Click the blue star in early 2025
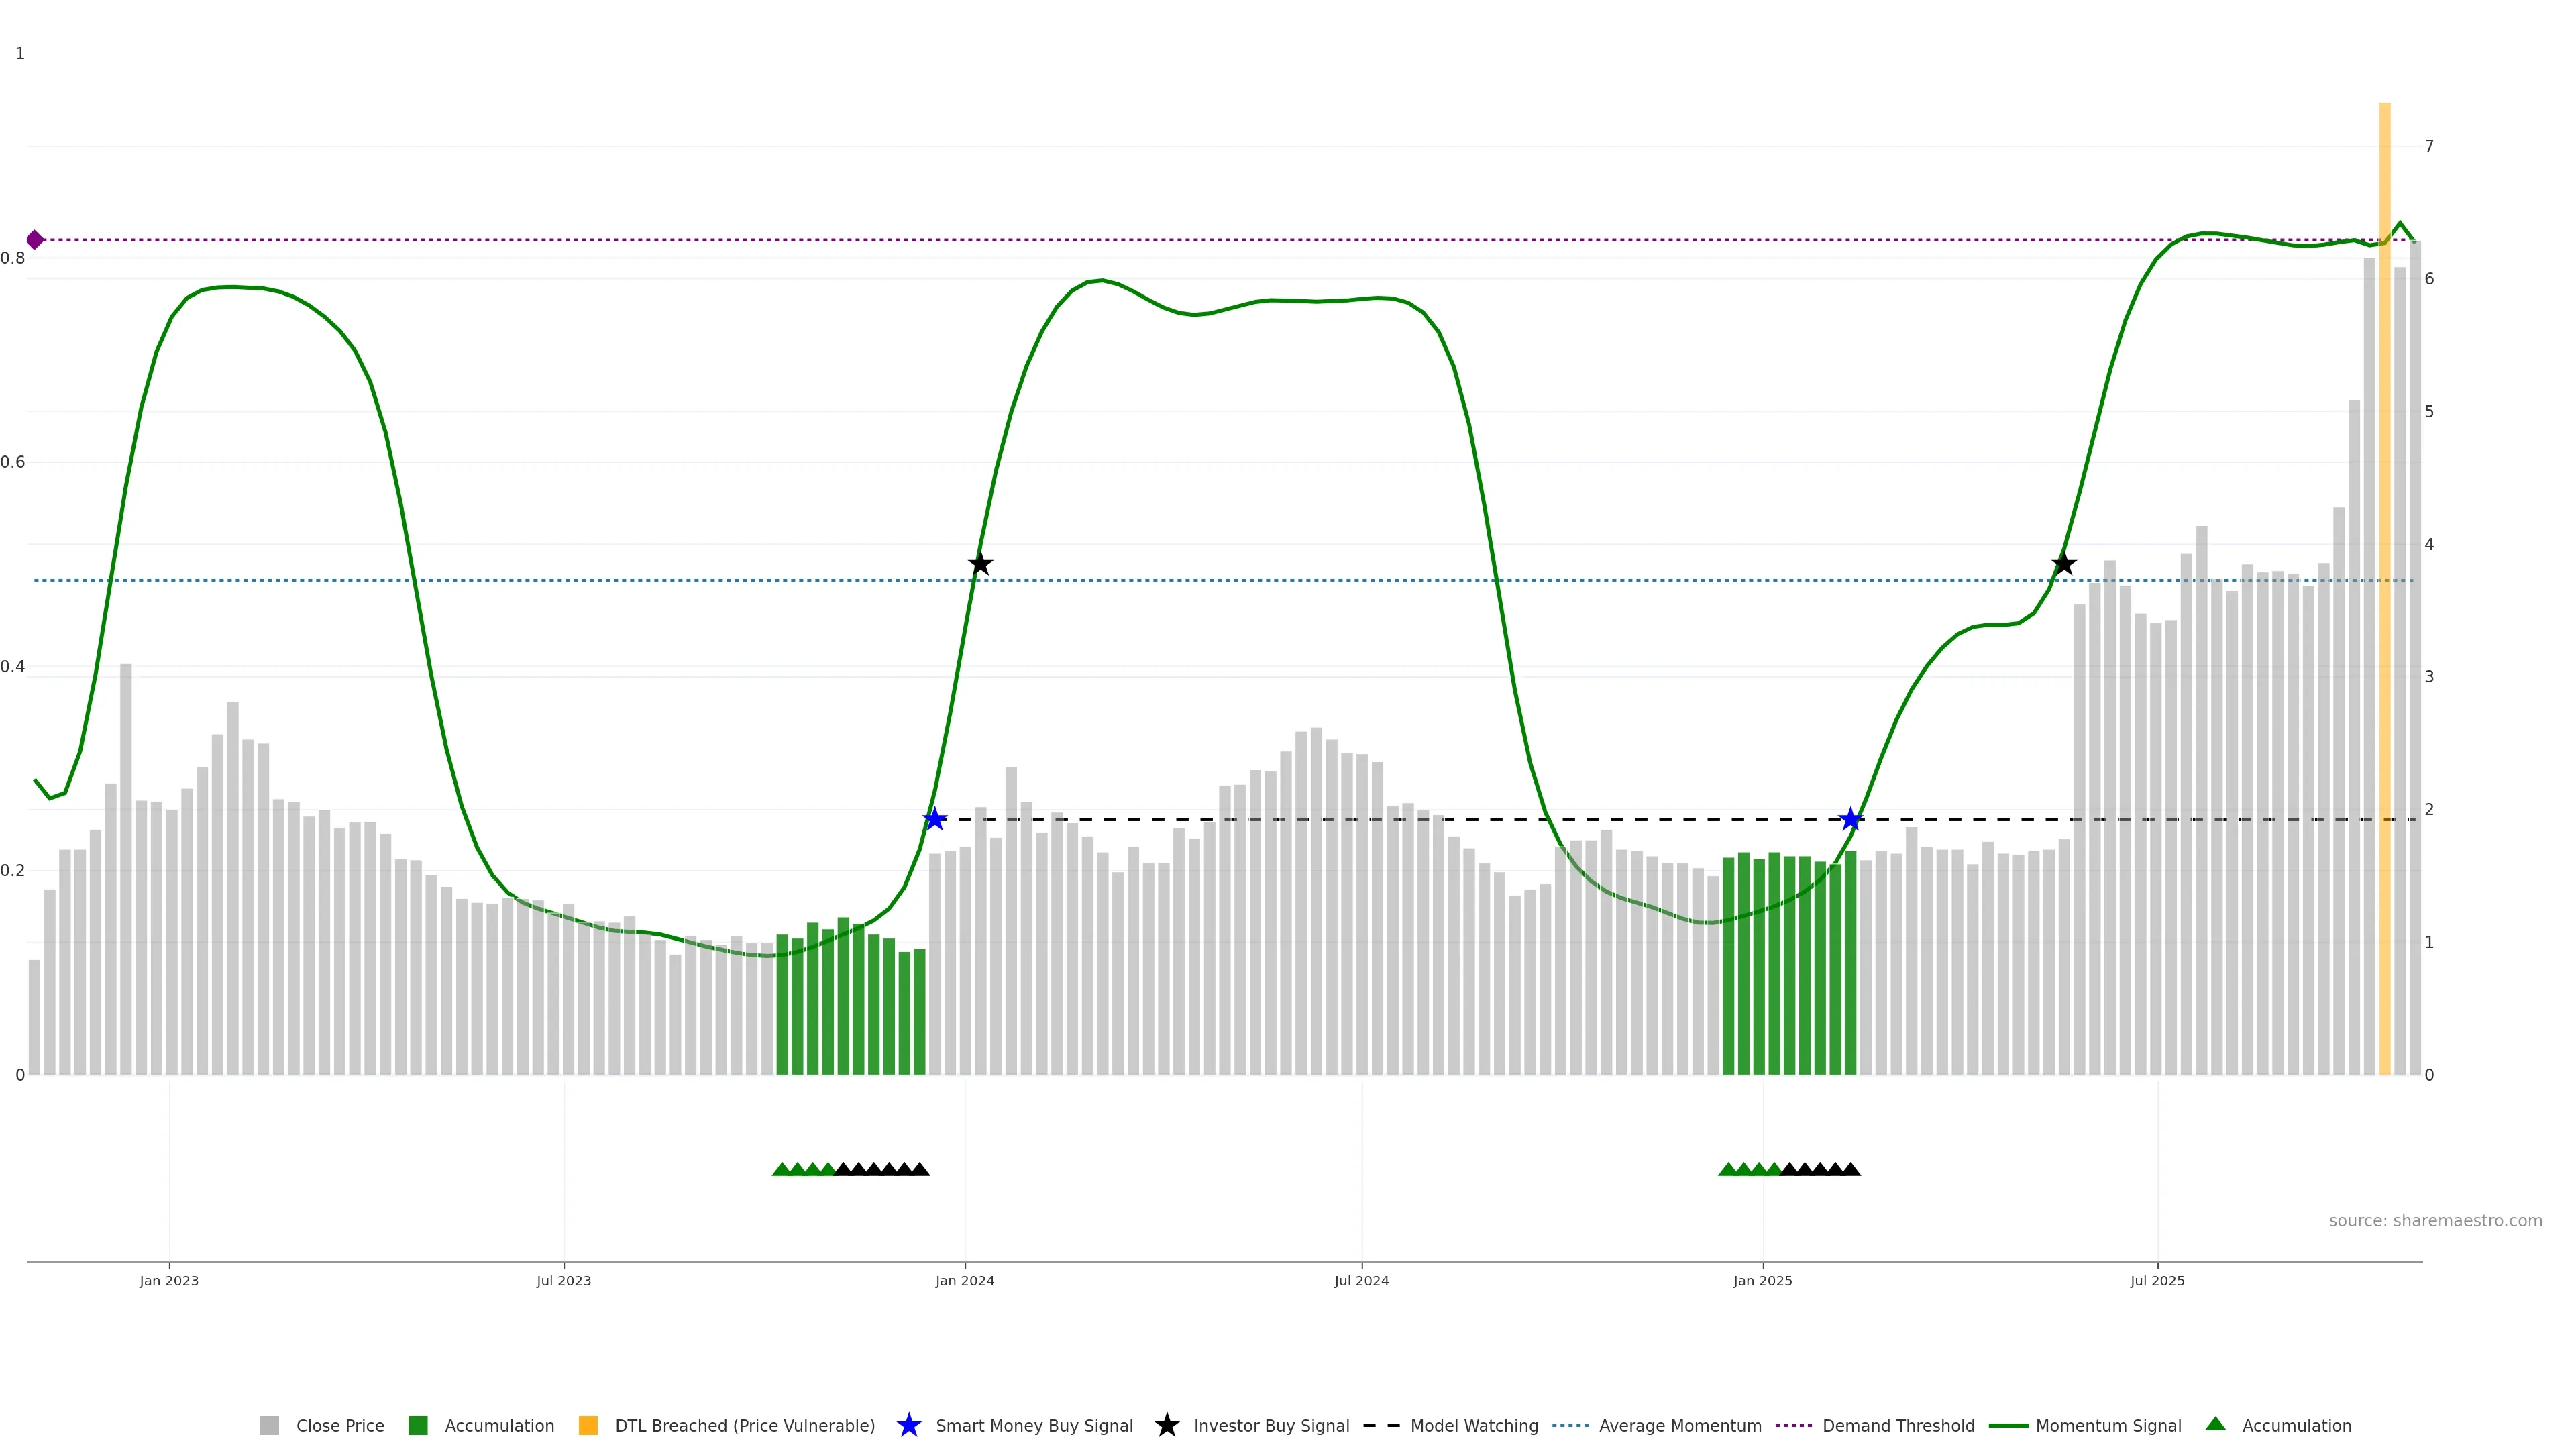The width and height of the screenshot is (2576, 1449). click(1851, 820)
